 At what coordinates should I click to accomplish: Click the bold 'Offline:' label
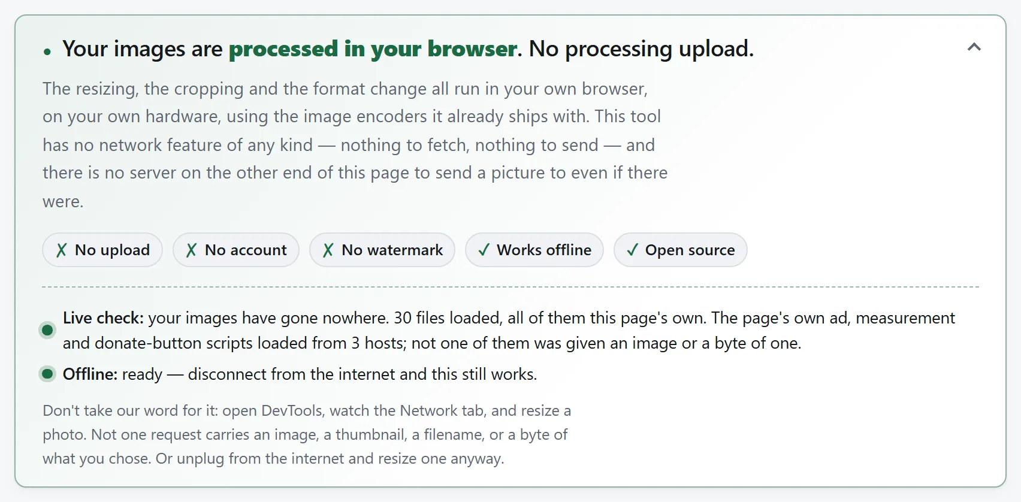point(90,374)
